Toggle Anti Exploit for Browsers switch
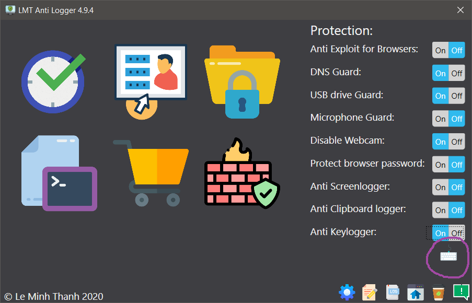This screenshot has width=472, height=303. click(448, 50)
